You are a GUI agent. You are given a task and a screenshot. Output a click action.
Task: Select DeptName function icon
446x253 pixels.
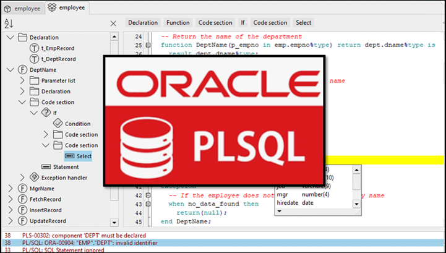[x=22, y=70]
